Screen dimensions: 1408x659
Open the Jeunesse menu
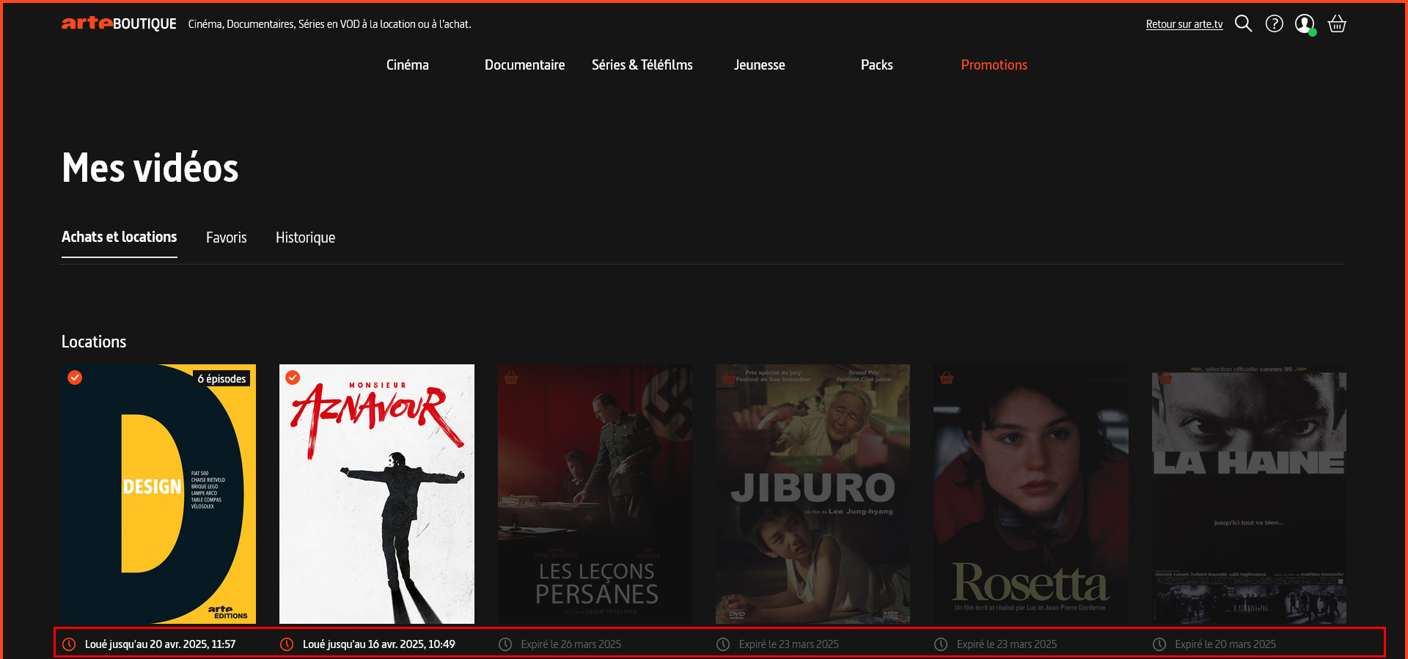[x=760, y=65]
